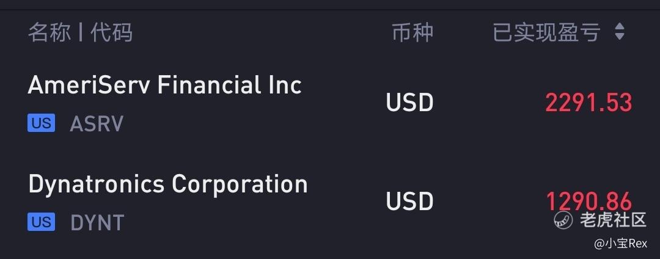Click the realized profit 1290.86 value

click(x=588, y=202)
